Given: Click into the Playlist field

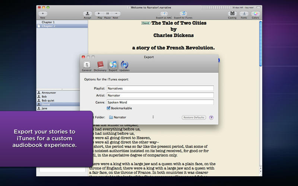Looking at the screenshot, I should tap(160, 89).
